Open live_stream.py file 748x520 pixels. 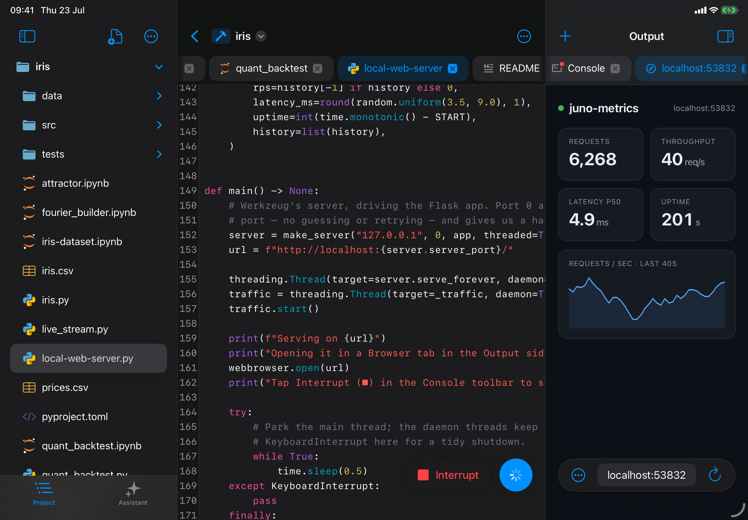[x=89, y=329]
